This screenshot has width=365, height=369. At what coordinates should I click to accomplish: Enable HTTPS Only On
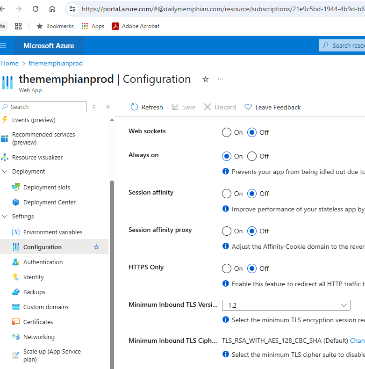[227, 268]
